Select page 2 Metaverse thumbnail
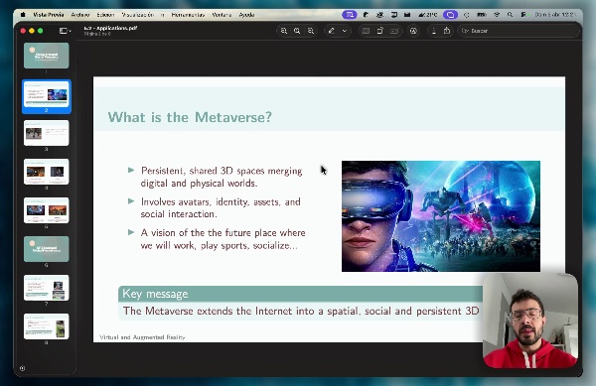The height and width of the screenshot is (386, 596). pyautogui.click(x=47, y=94)
